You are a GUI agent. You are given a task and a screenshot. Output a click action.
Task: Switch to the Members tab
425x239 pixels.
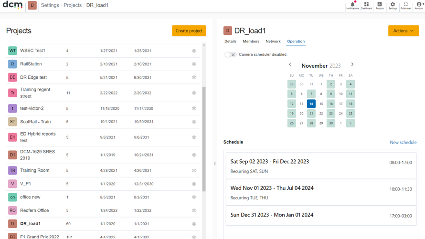251,42
